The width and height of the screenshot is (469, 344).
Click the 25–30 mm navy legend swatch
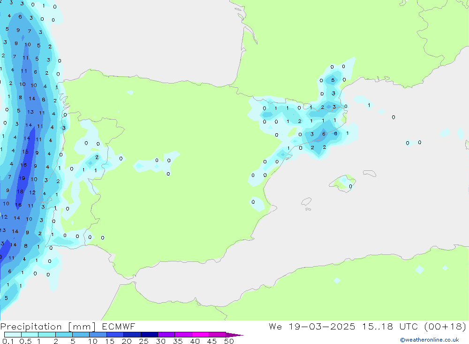tap(149, 335)
